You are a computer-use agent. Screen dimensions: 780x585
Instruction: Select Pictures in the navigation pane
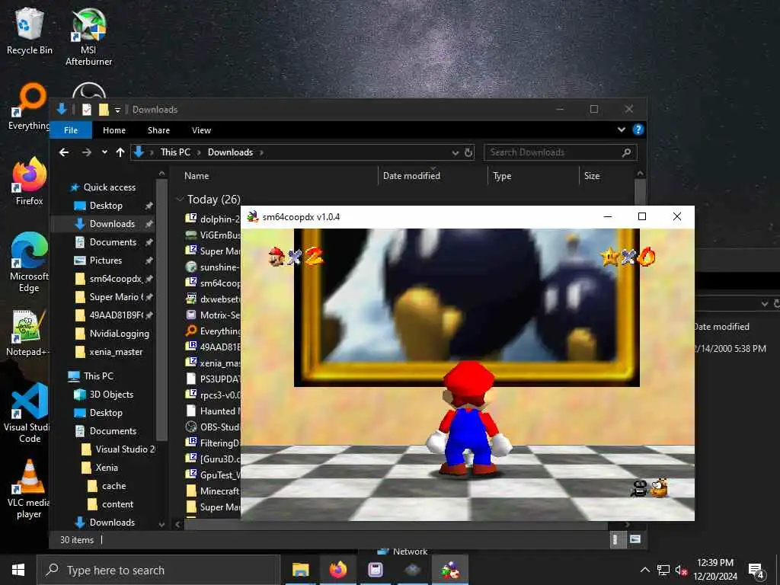pos(105,261)
